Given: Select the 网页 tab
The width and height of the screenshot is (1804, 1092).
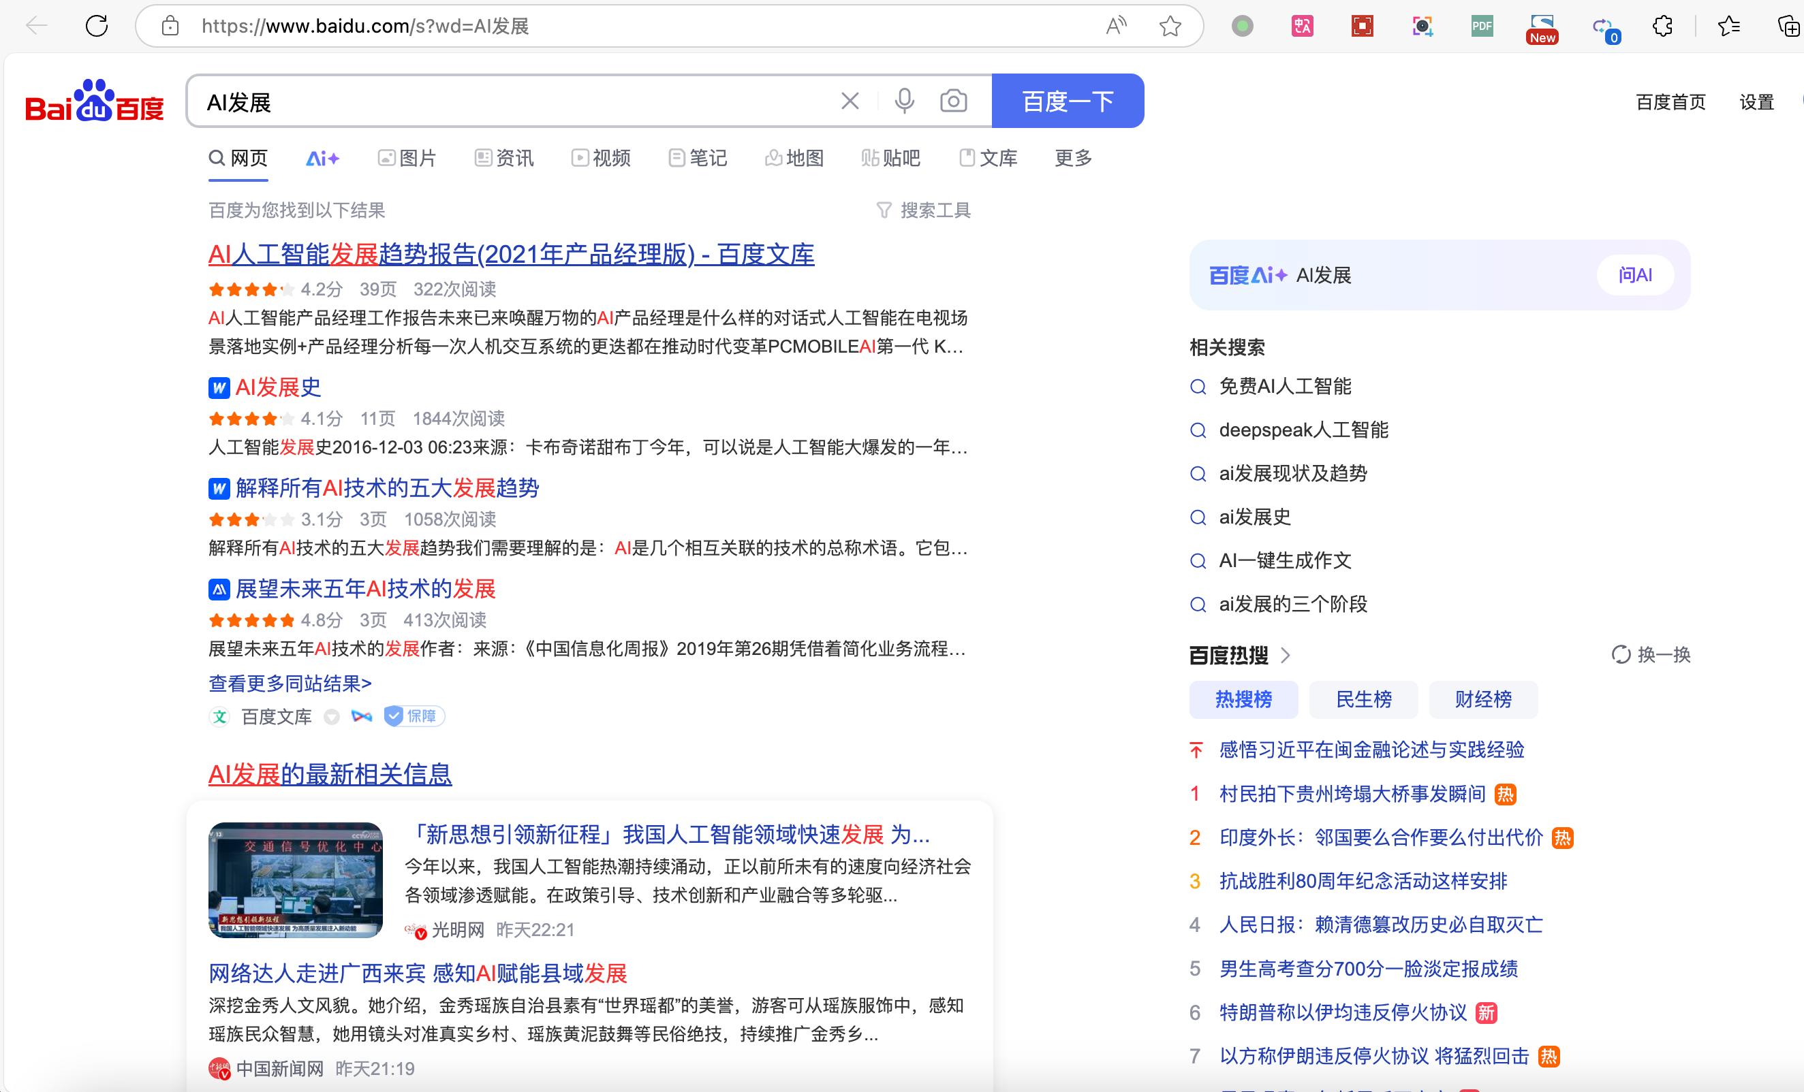Looking at the screenshot, I should (x=238, y=158).
